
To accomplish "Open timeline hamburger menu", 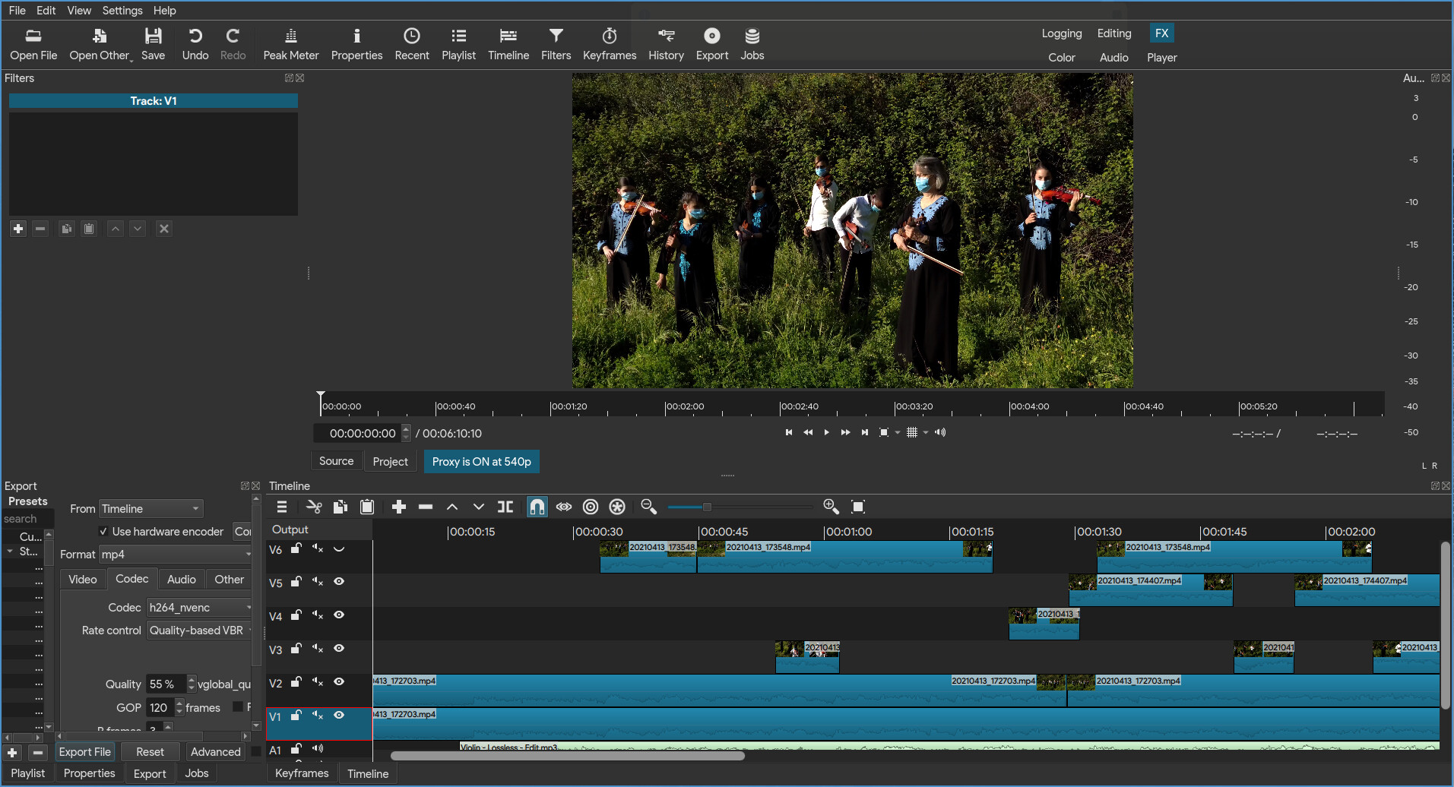I will [282, 507].
